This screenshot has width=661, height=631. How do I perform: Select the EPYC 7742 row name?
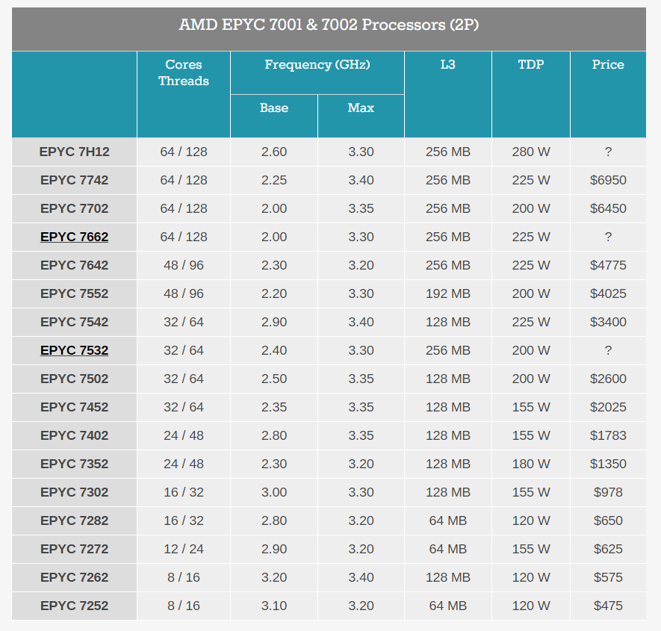point(74,180)
